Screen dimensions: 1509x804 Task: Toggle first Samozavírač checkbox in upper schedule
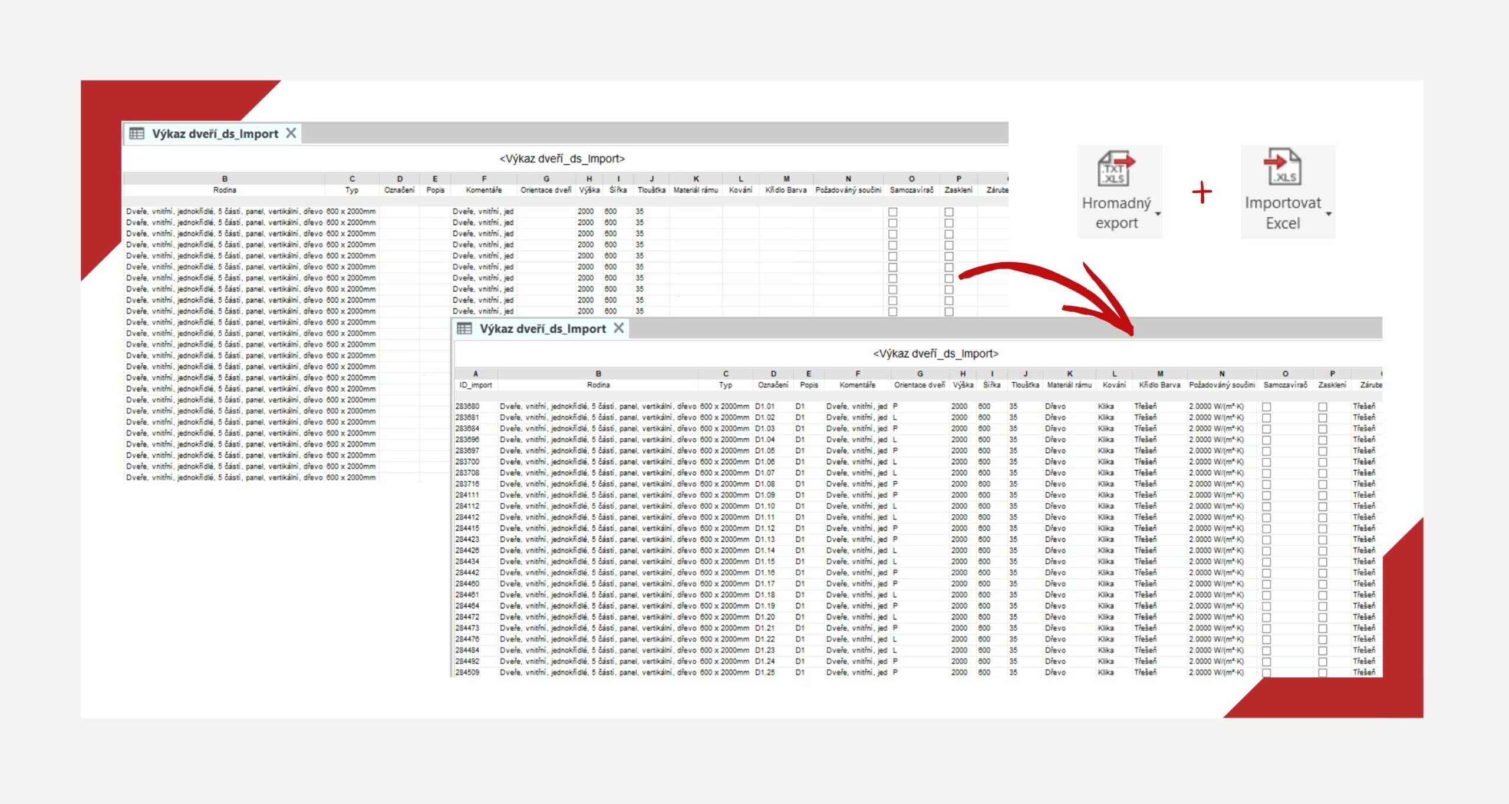892,212
